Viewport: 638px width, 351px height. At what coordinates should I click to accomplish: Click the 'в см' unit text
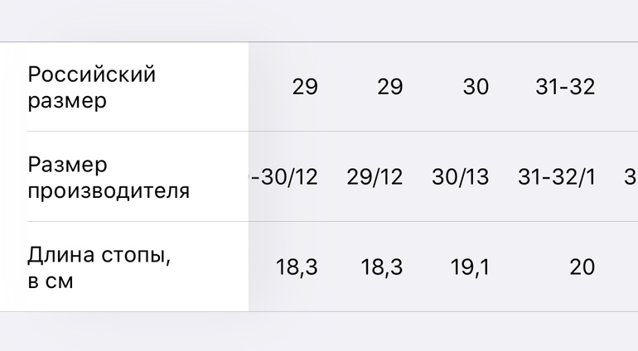[x=51, y=281]
